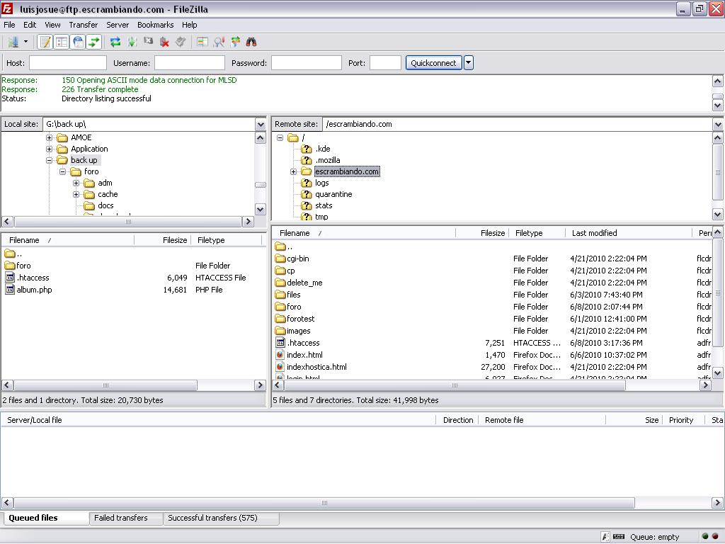The height and width of the screenshot is (544, 725).
Task: Open the File menu
Action: (9, 25)
